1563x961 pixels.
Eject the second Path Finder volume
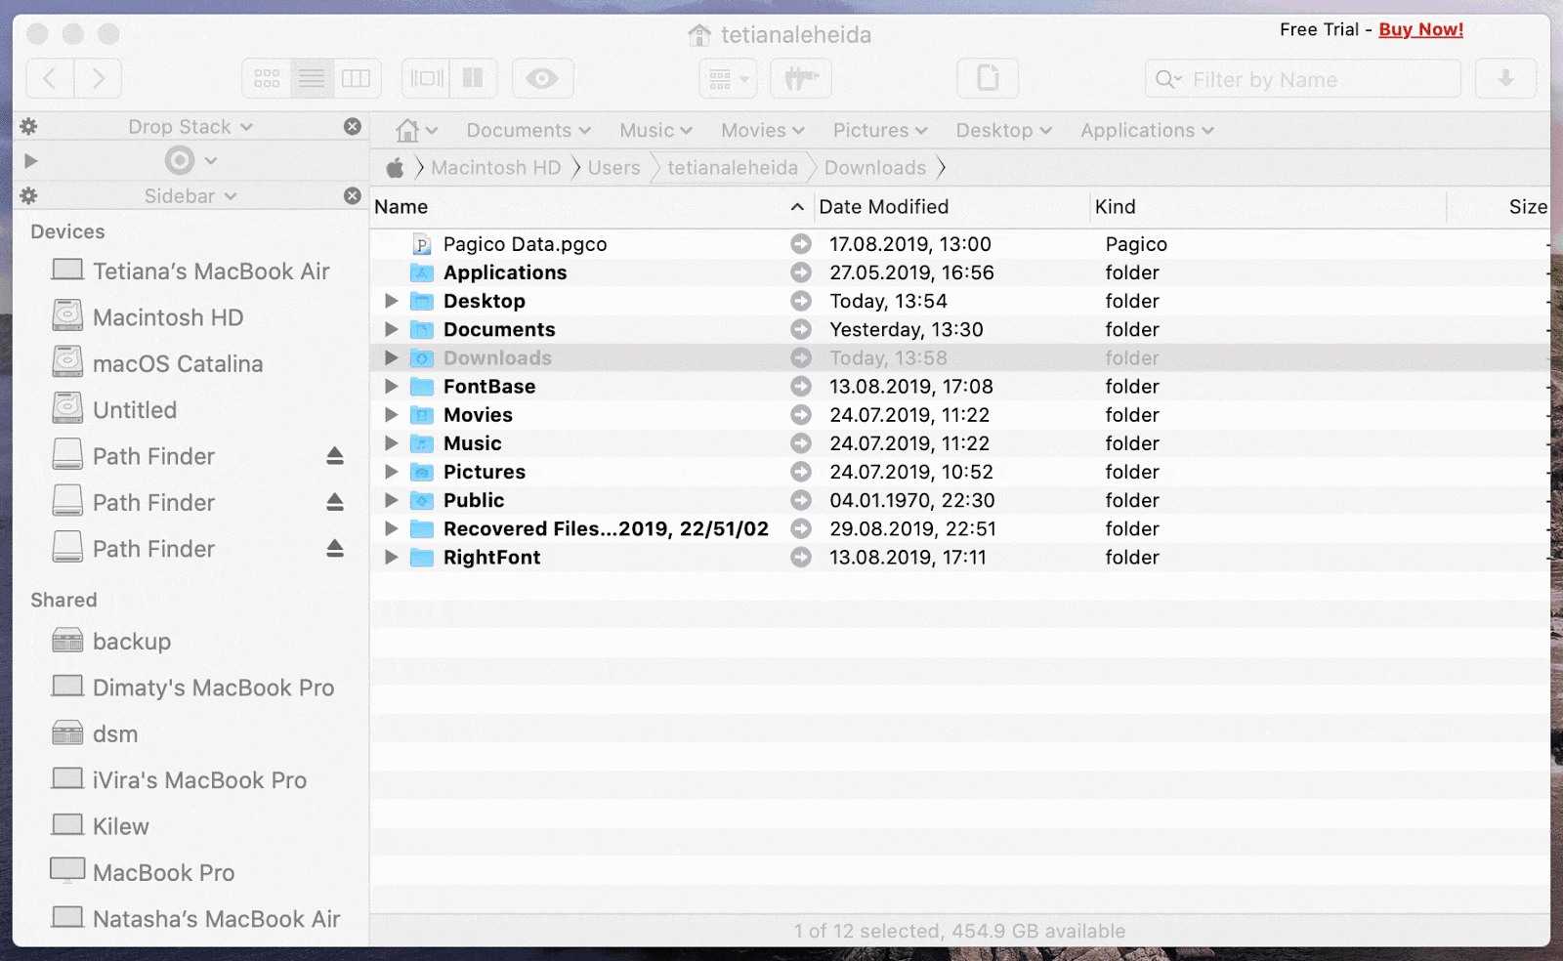(335, 502)
